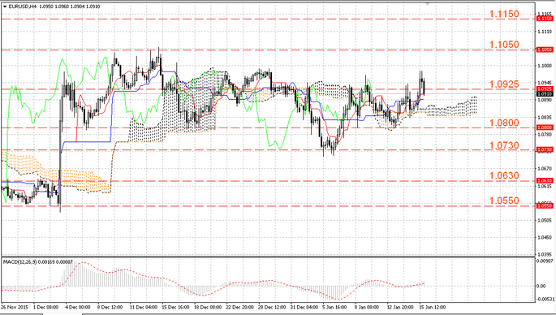The width and height of the screenshot is (556, 315).
Task: Click the black 1.0910 current price tag
Action: point(545,94)
